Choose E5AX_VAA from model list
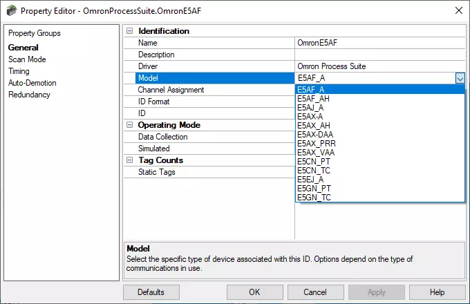The height and width of the screenshot is (304, 470). (x=380, y=153)
